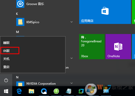Expand the KMSpico folder chevron
Screen dimensions: 135x96
[x=72, y=22]
